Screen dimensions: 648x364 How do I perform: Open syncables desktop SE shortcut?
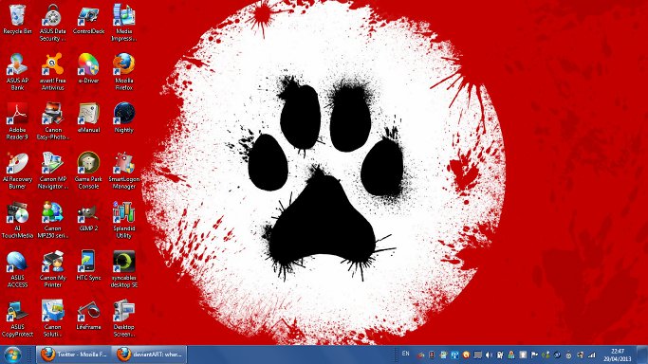124,269
